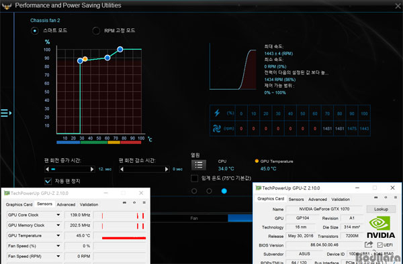This screenshot has height=264, width=403.
Task: Enable the 임계 온도 (75°C 기본값) checkbox
Action: coord(194,178)
